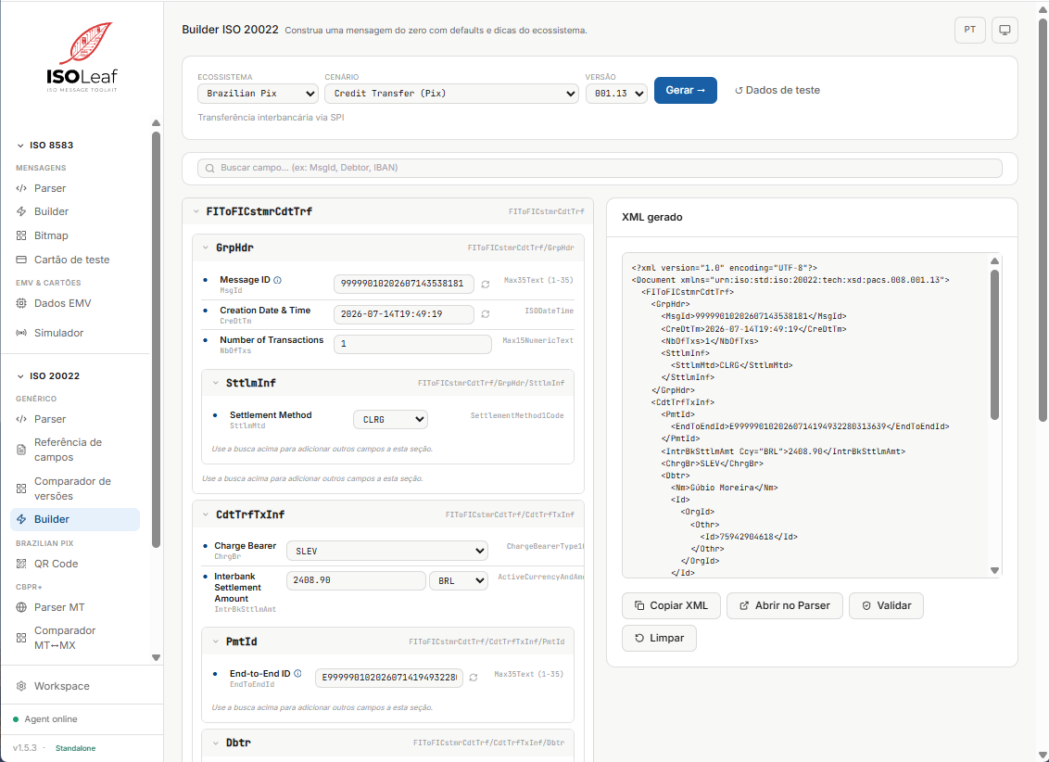This screenshot has width=1049, height=762.
Task: Collapse the PmtId section
Action: tap(215, 641)
